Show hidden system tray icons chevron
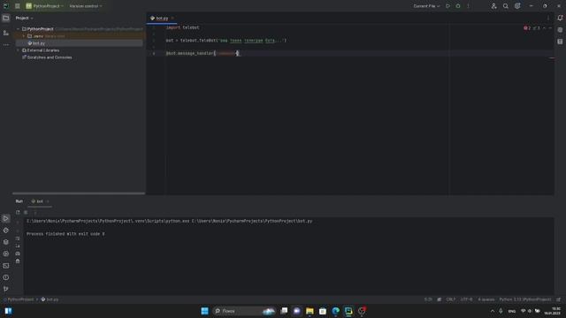 [x=493, y=311]
